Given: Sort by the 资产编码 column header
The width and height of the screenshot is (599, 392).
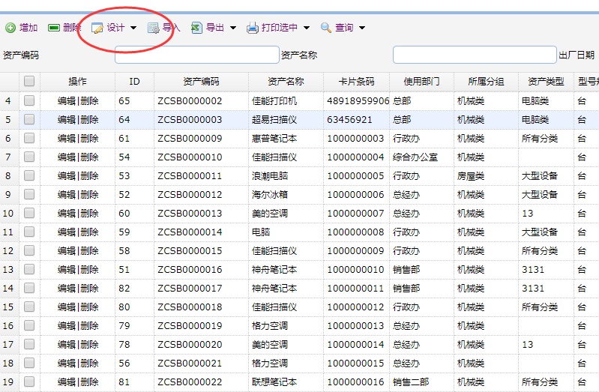Looking at the screenshot, I should (201, 81).
